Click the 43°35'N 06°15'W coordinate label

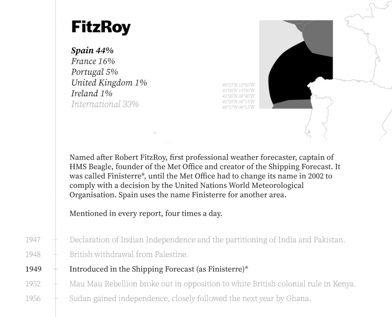(x=238, y=102)
